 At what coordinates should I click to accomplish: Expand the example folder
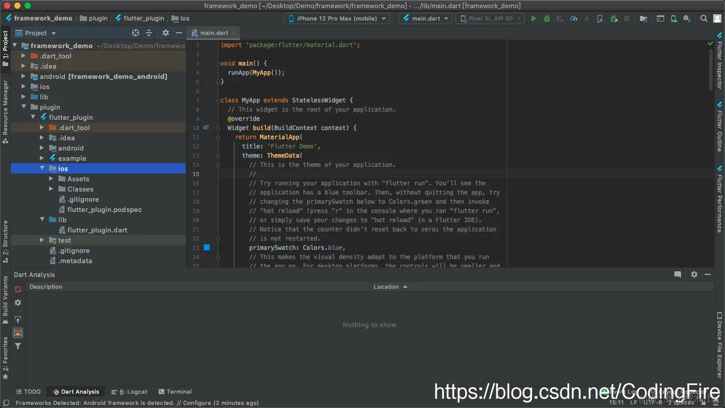(42, 158)
